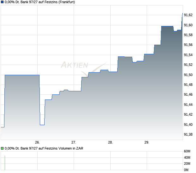Click the 0M volume axis label

186,170
